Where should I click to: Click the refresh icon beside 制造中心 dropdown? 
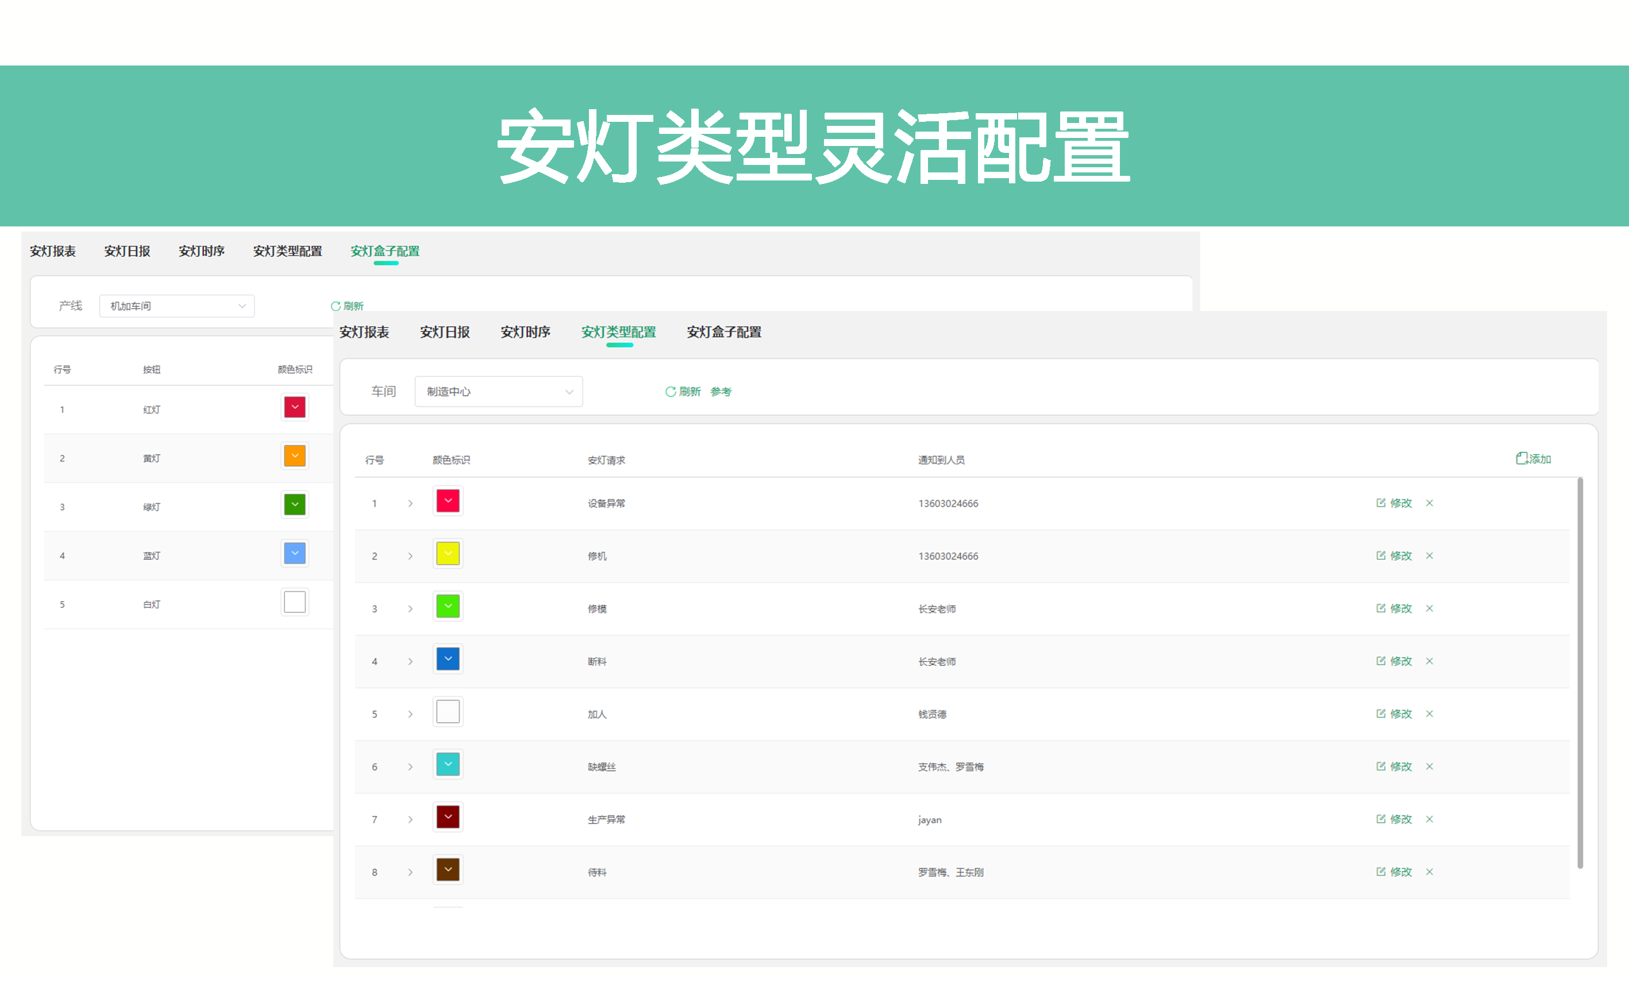669,391
